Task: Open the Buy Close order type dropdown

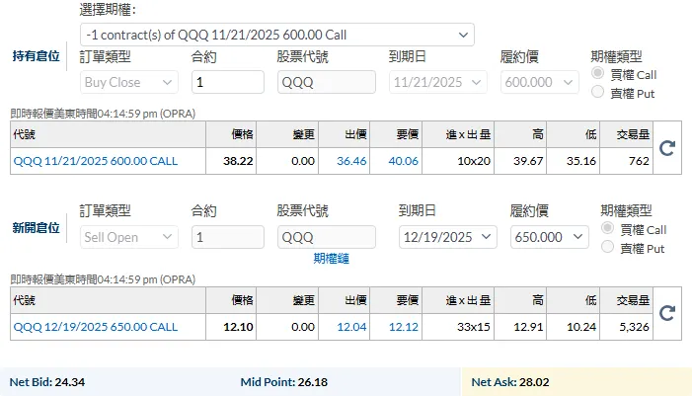Action: (128, 82)
